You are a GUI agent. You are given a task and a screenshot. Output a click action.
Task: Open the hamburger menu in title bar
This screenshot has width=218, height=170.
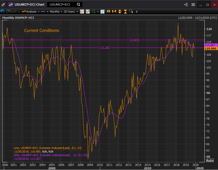(x=193, y=5)
